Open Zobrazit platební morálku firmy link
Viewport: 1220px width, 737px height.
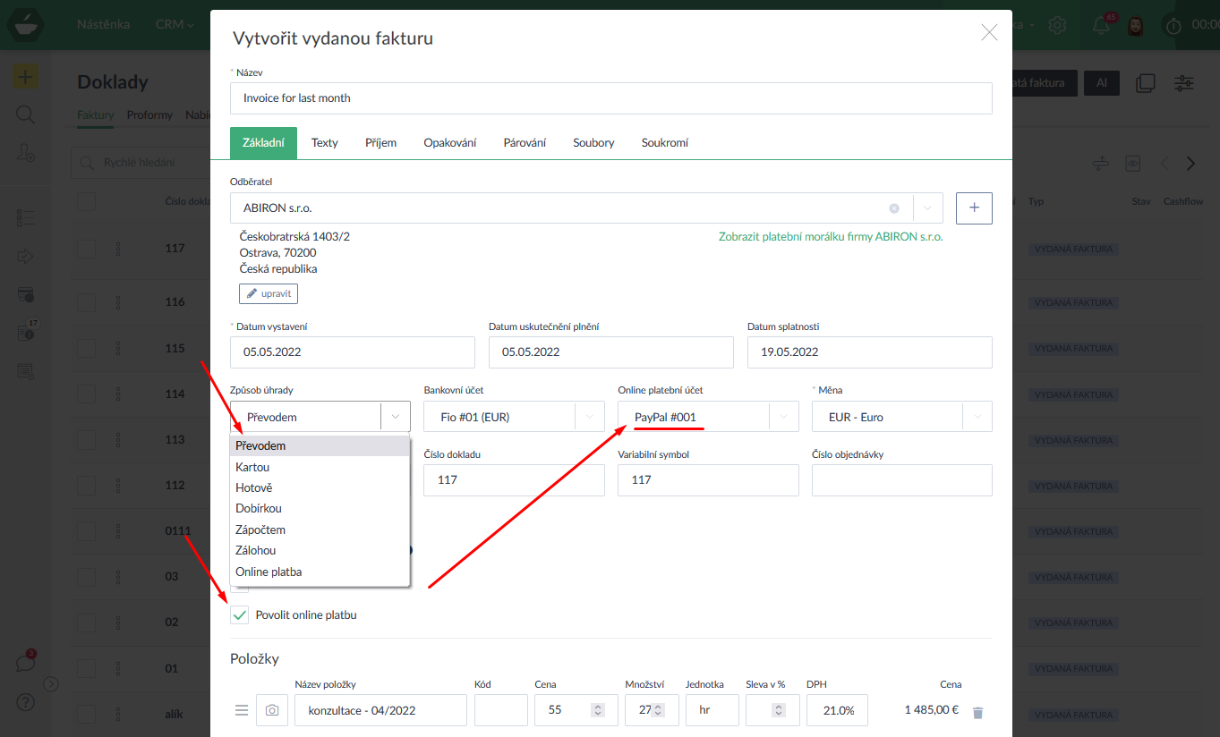(x=830, y=237)
